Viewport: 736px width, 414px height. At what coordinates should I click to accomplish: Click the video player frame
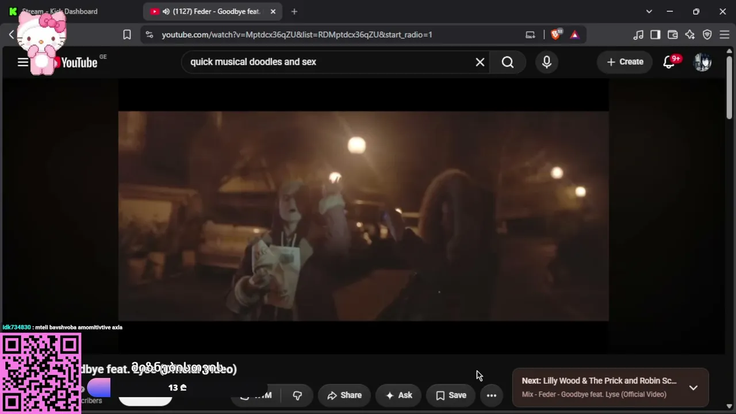(x=363, y=216)
